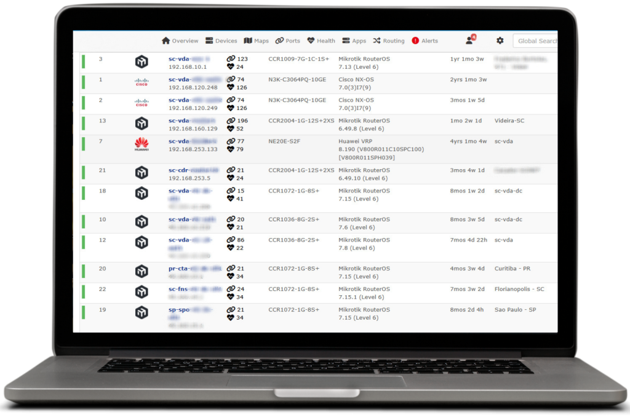Open sc-fns device link
Viewport: 630px width, 420px height.
click(195, 288)
